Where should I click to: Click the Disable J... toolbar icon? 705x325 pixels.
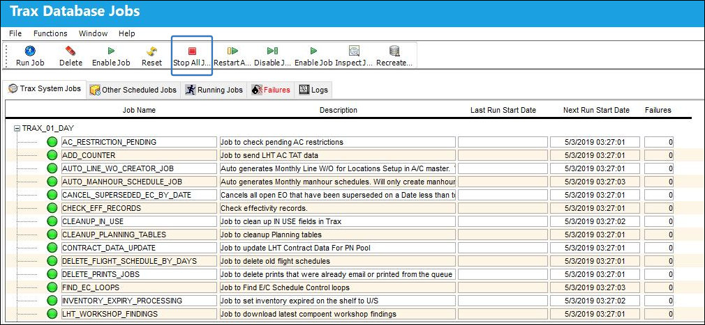click(x=273, y=51)
